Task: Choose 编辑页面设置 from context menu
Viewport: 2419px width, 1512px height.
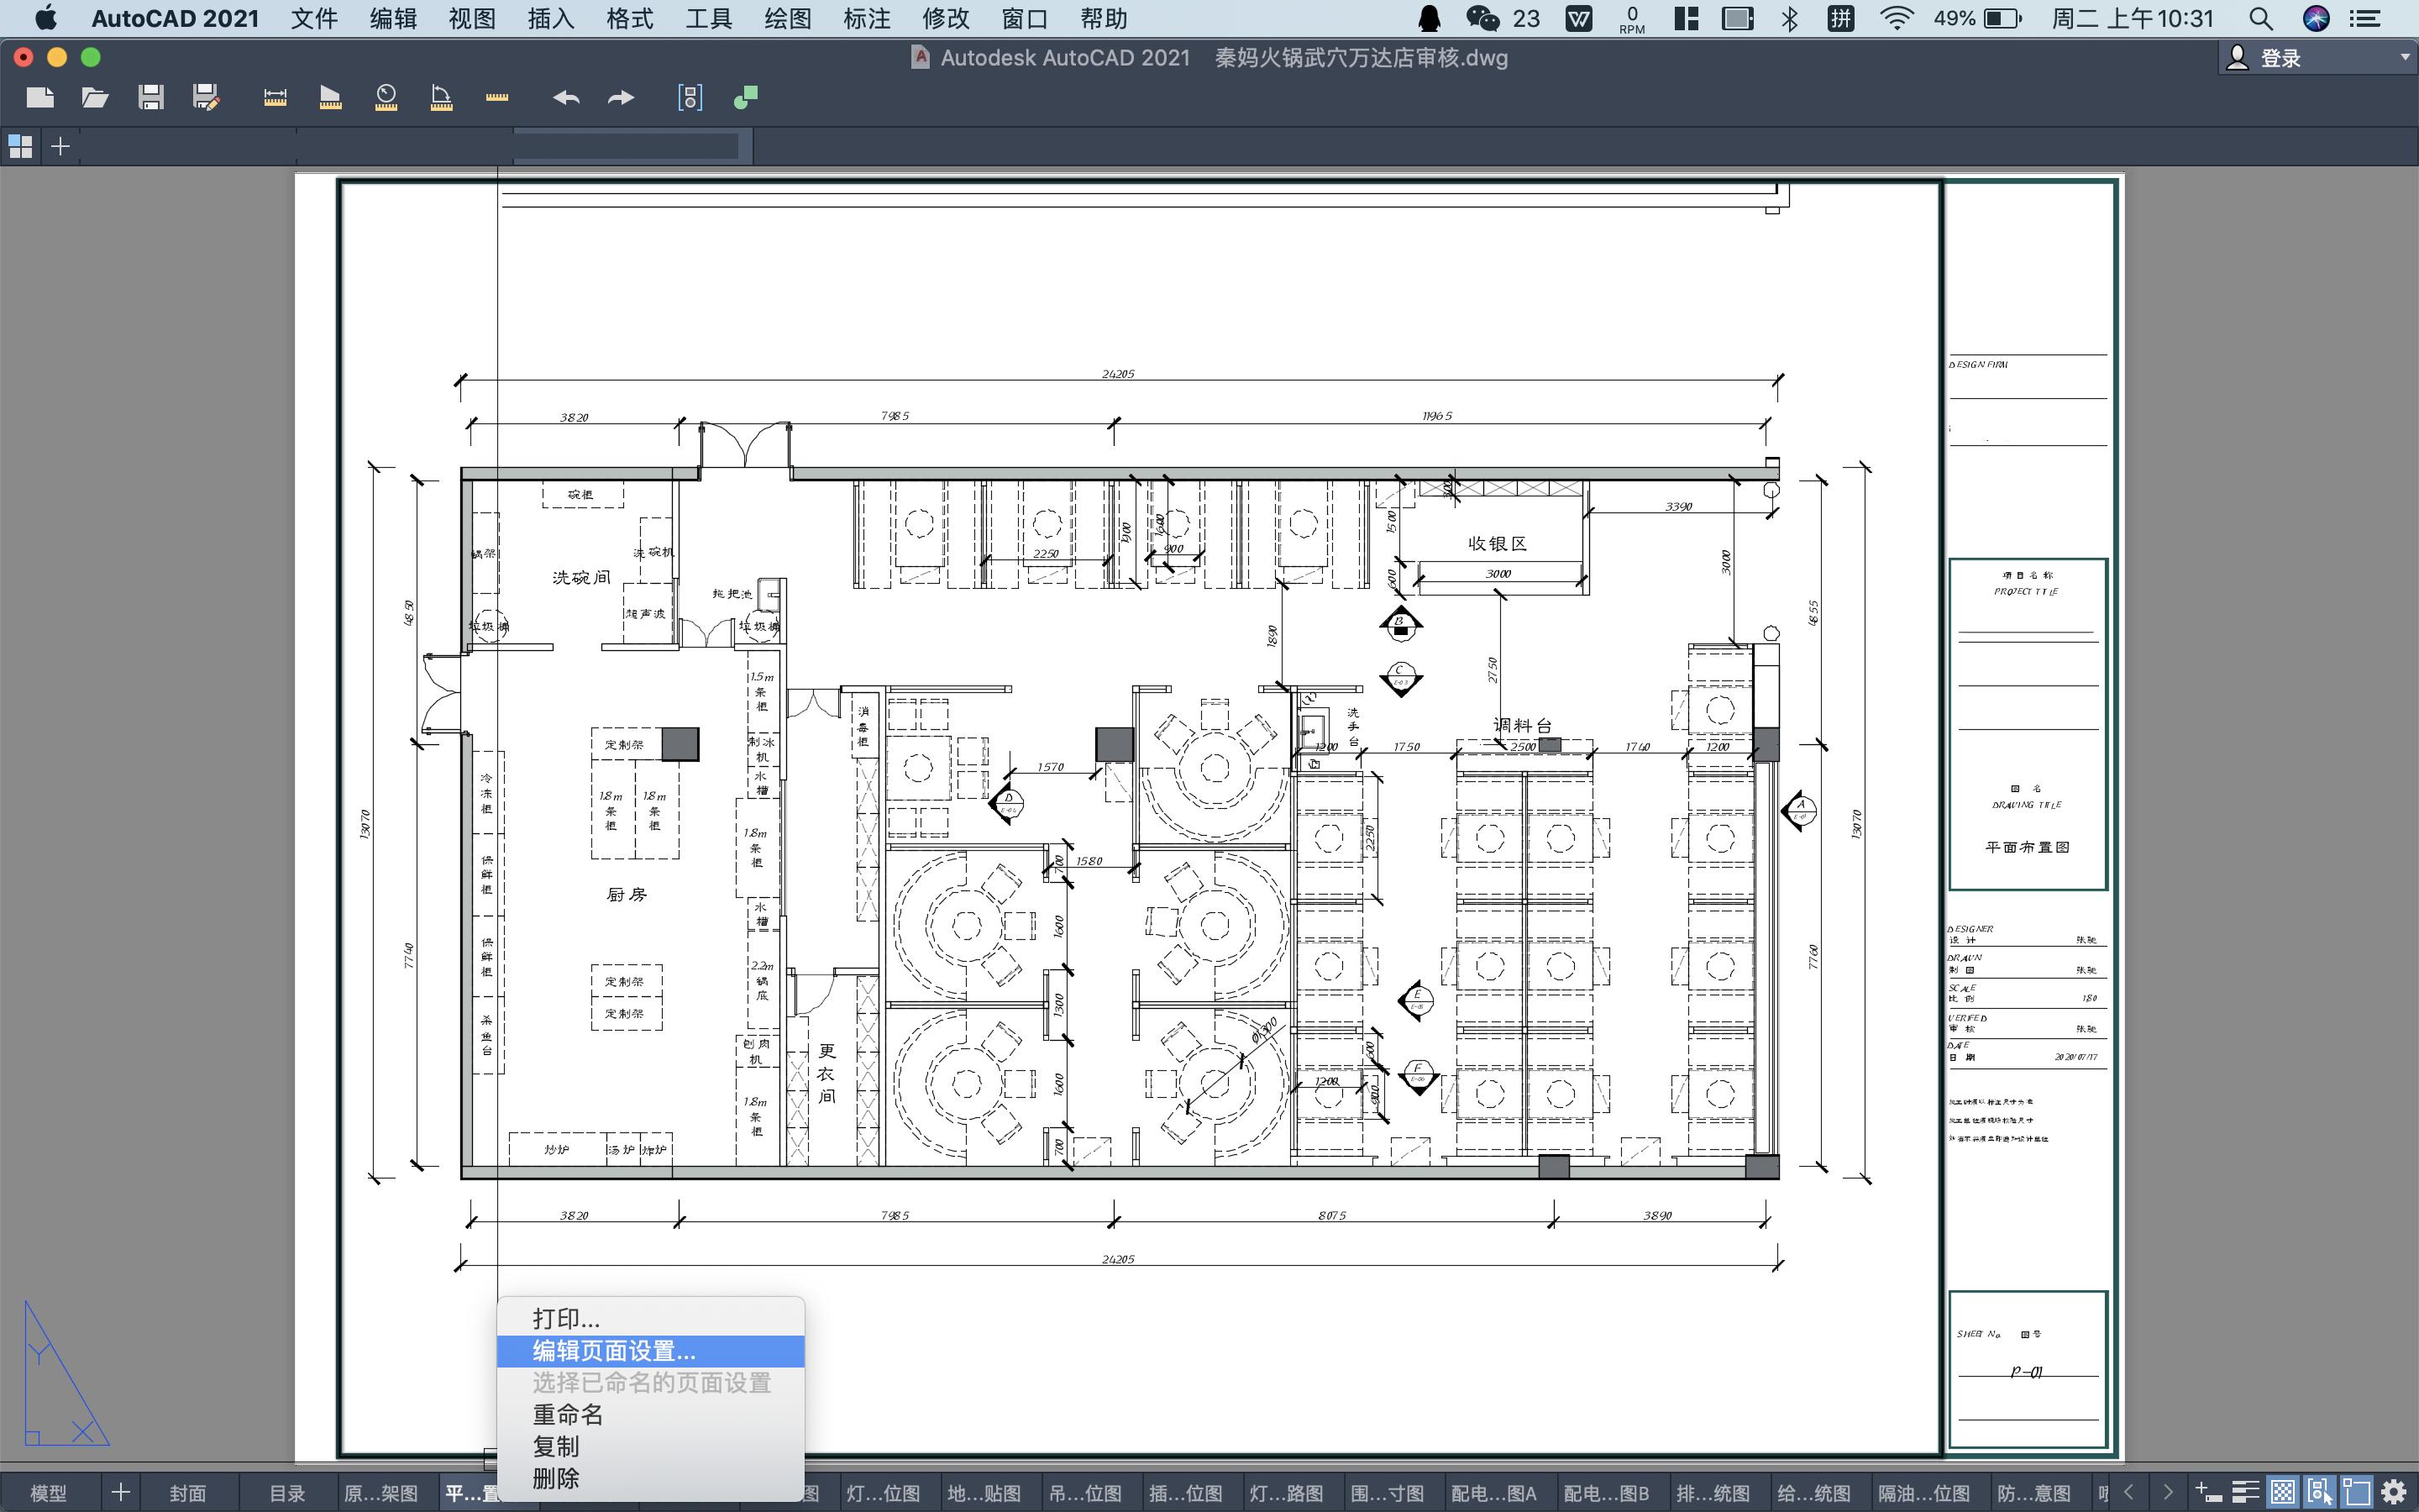Action: (614, 1351)
